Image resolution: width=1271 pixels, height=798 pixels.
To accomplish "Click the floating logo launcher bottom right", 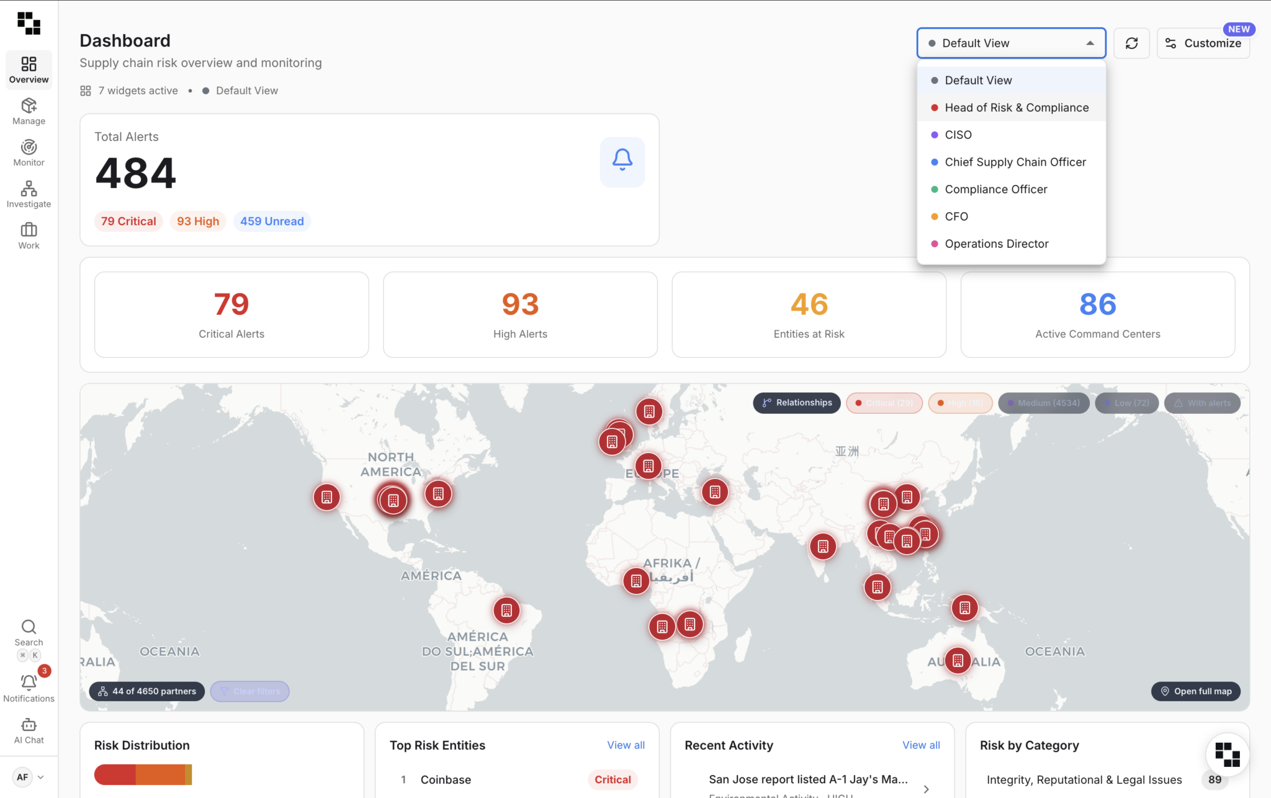I will (1227, 754).
